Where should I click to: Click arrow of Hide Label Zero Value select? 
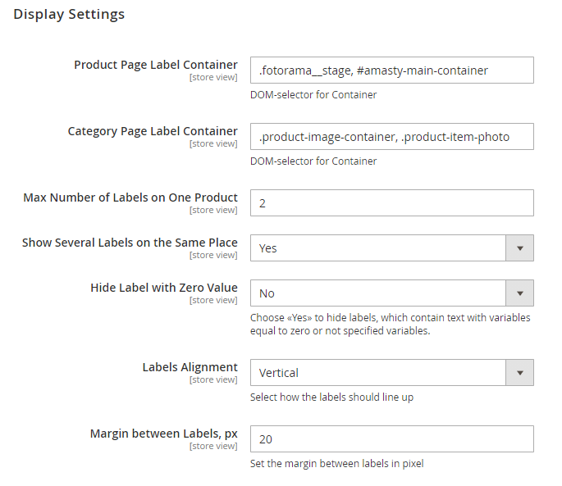click(519, 293)
